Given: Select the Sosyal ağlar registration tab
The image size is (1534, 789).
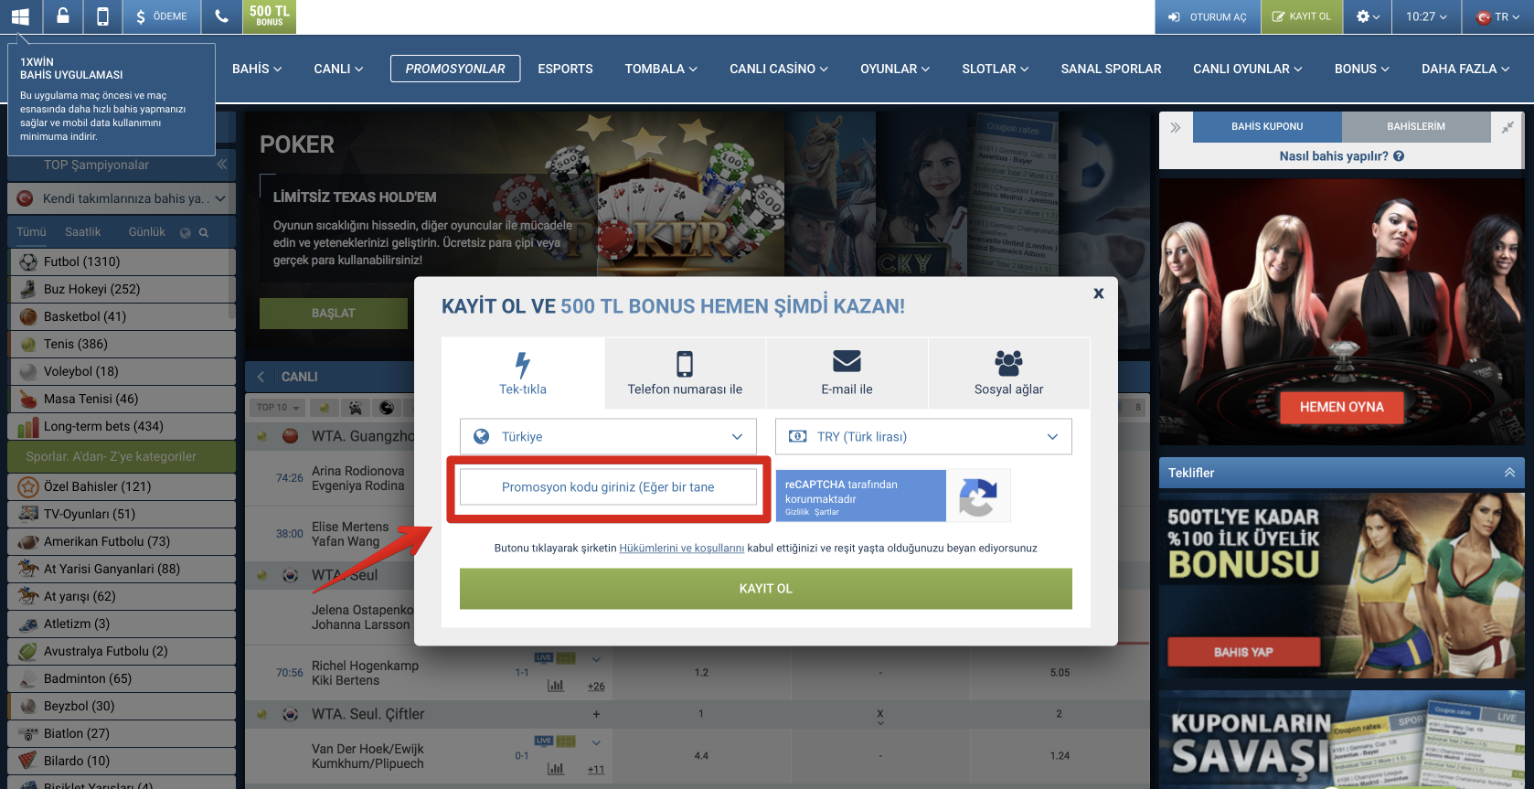Looking at the screenshot, I should click(x=1008, y=373).
